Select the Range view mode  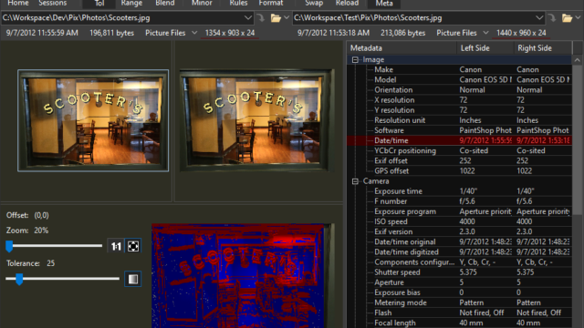(131, 4)
